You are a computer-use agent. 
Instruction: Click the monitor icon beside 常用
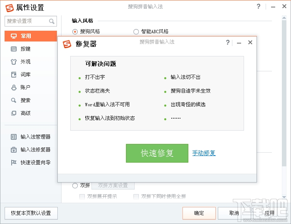[x=14, y=36]
